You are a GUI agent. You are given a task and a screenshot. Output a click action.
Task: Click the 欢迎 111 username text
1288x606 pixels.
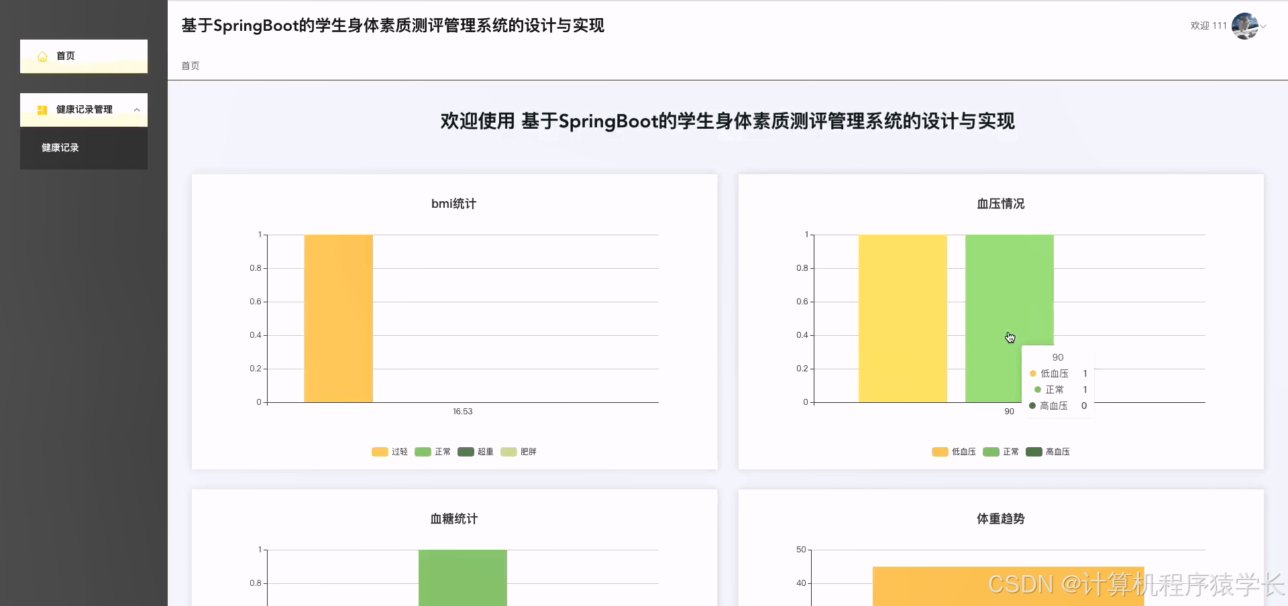click(x=1207, y=25)
